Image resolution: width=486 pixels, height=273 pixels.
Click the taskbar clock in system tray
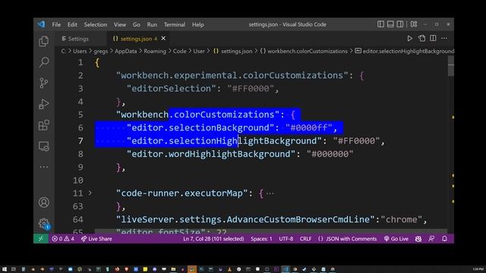pyautogui.click(x=478, y=269)
